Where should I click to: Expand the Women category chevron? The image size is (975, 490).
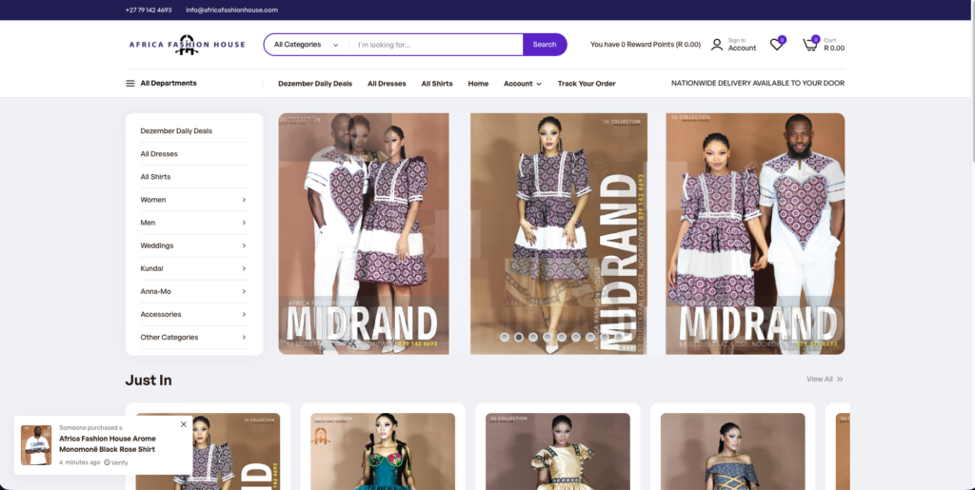pos(244,200)
